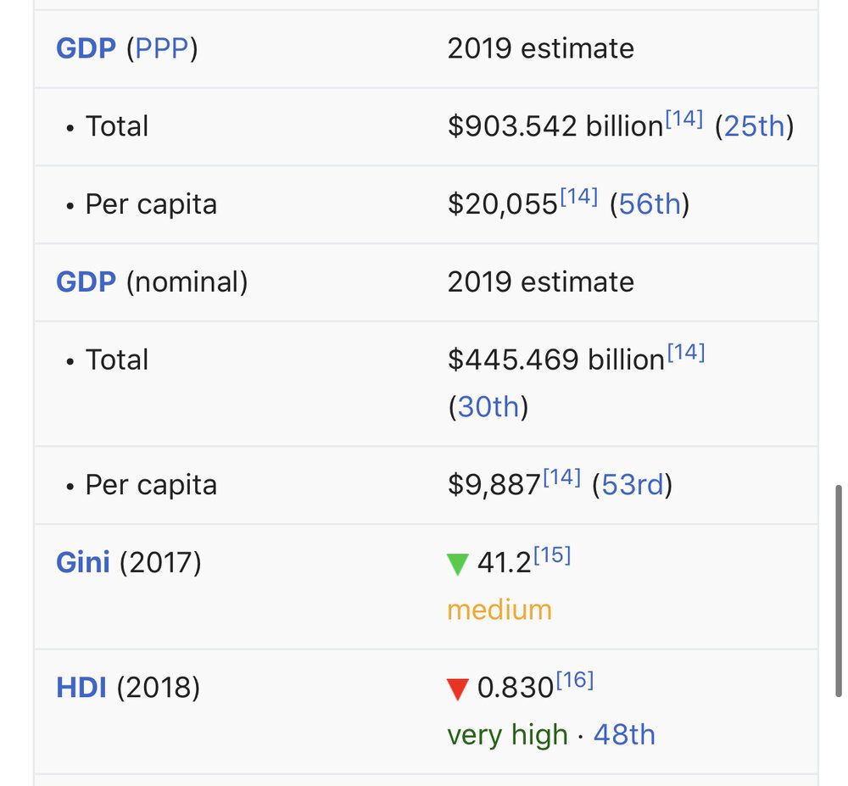This screenshot has height=786, width=848.
Task: Click the orange 'medium' label
Action: (499, 610)
